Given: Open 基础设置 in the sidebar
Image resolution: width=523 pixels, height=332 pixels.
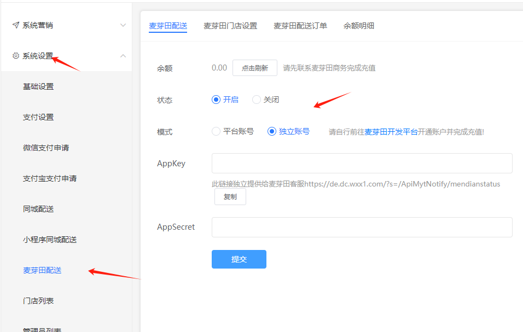Looking at the screenshot, I should coord(38,86).
